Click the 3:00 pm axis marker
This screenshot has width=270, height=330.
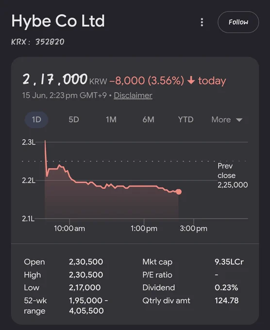[194, 229]
